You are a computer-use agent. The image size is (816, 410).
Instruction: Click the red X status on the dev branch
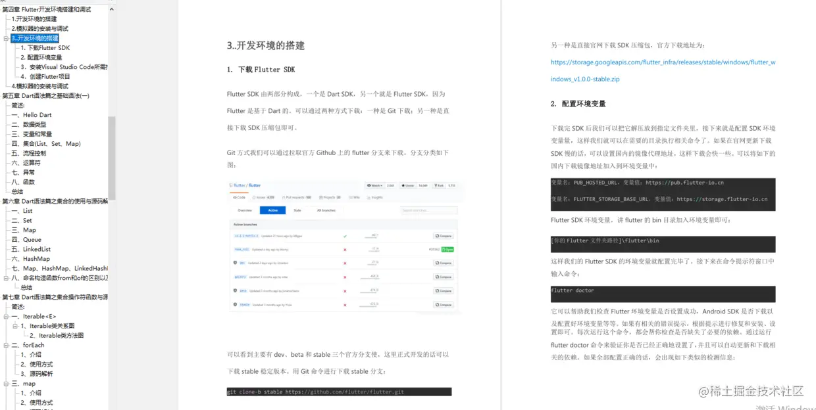pyautogui.click(x=344, y=263)
